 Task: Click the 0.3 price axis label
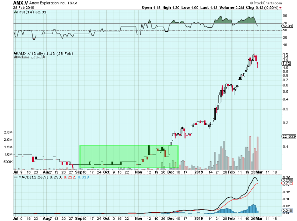[x=286, y=109]
